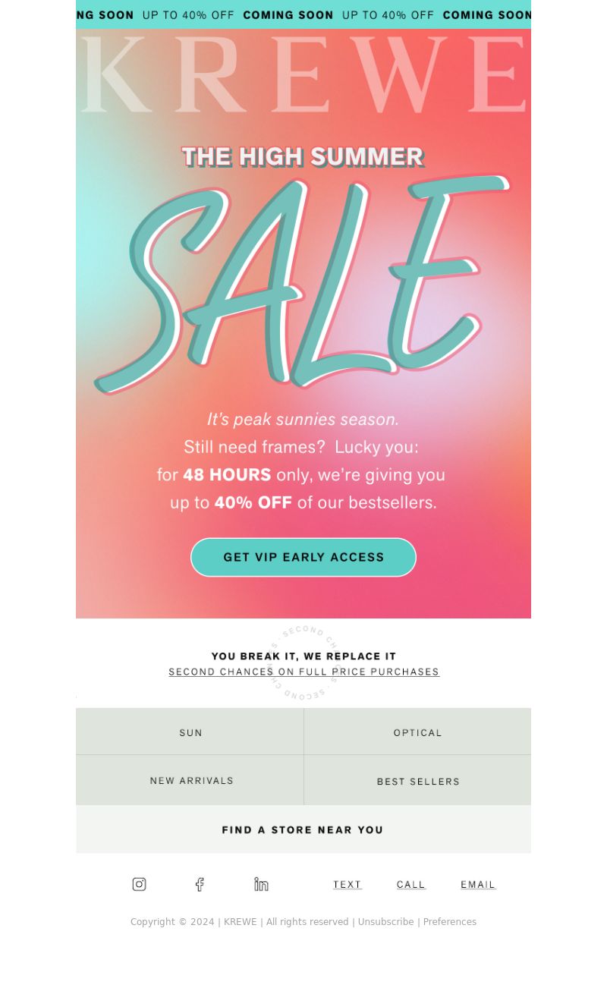Open the SUN category tile
Viewport: 607px width, 1007px height.
[x=190, y=732]
